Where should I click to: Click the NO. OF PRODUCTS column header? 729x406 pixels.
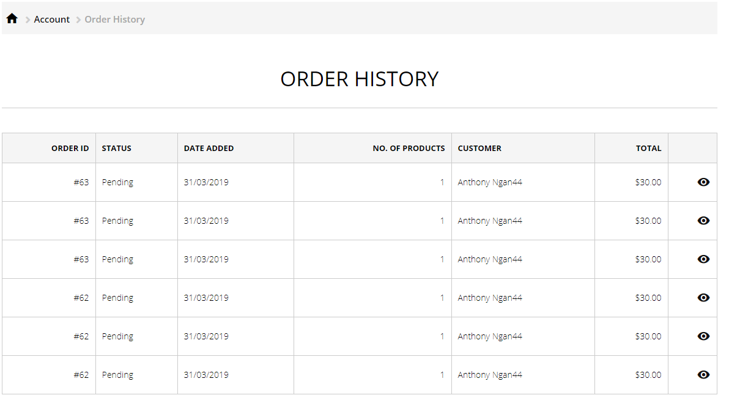pyautogui.click(x=409, y=149)
